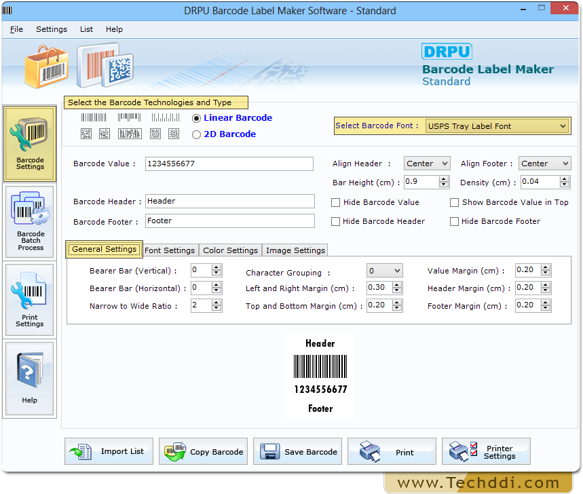Click the barcode app icon in title bar
The height and width of the screenshot is (494, 583).
point(7,10)
